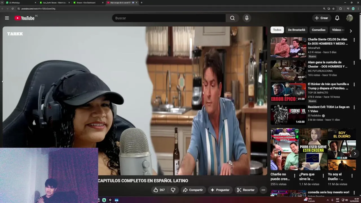The image size is (361, 203).
Task: Click the YouTube search input field
Action: click(169, 18)
